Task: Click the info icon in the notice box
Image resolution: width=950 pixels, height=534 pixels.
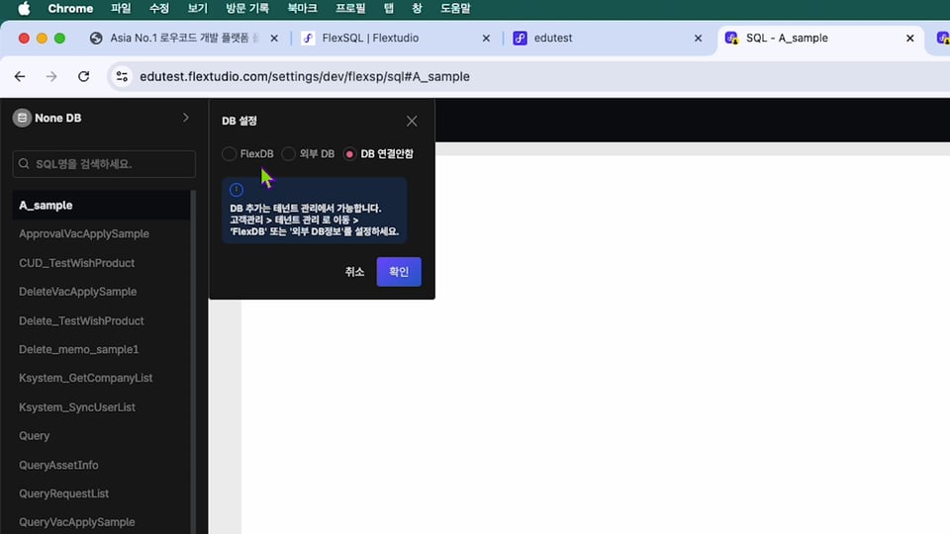Action: (x=237, y=190)
